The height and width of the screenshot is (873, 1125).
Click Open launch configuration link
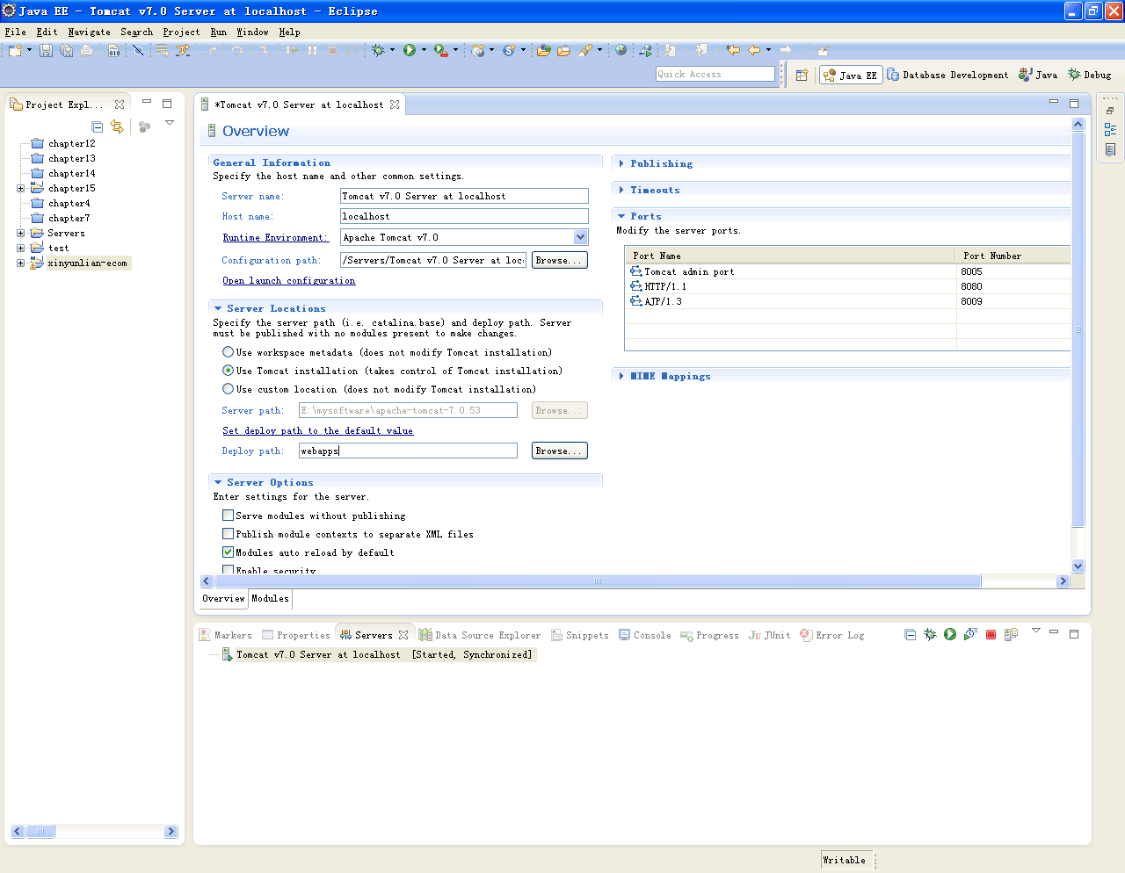(289, 280)
